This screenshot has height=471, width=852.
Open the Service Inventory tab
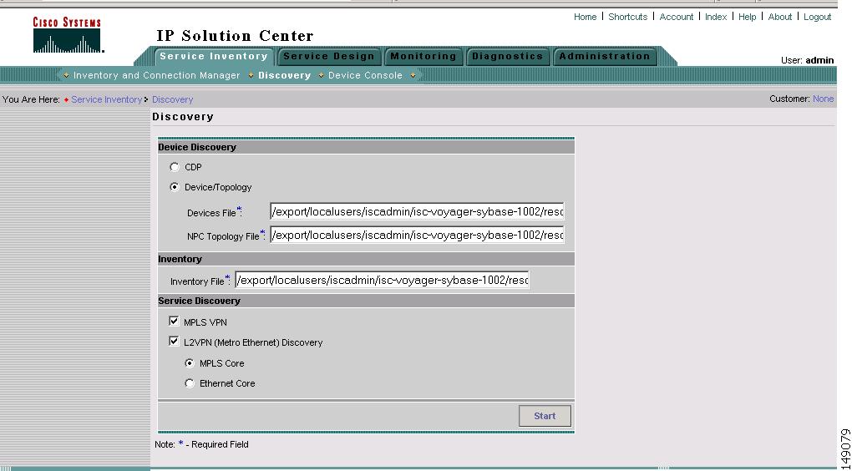(x=214, y=57)
